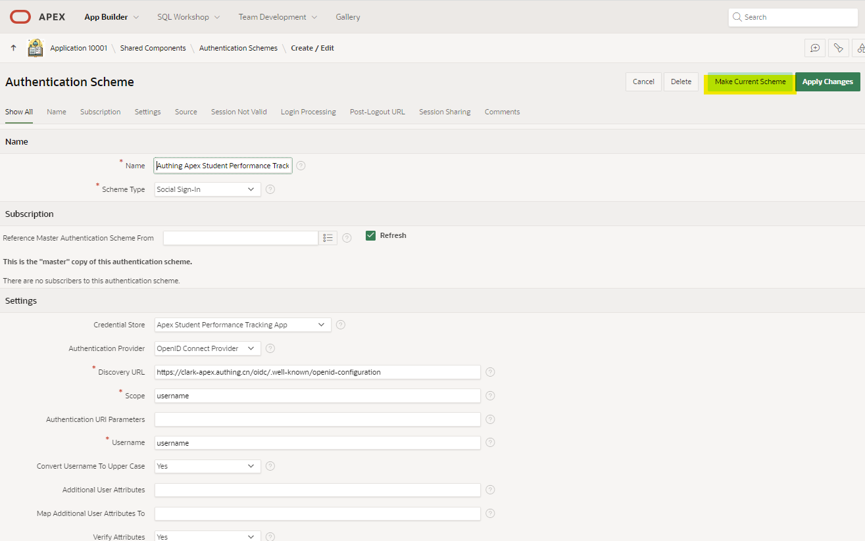Image resolution: width=865 pixels, height=541 pixels.
Task: Click in the Scope input field
Action: click(317, 396)
